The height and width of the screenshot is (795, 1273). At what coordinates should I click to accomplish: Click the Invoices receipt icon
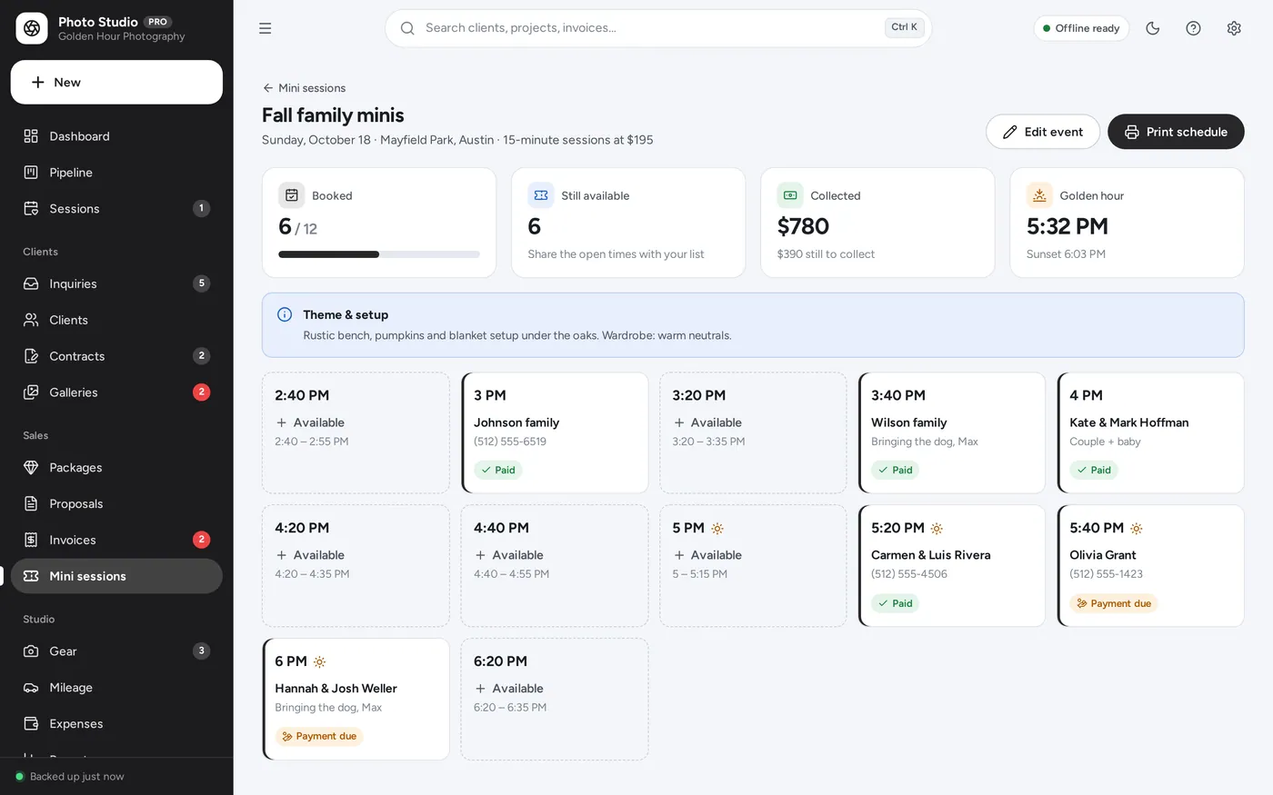pos(31,540)
